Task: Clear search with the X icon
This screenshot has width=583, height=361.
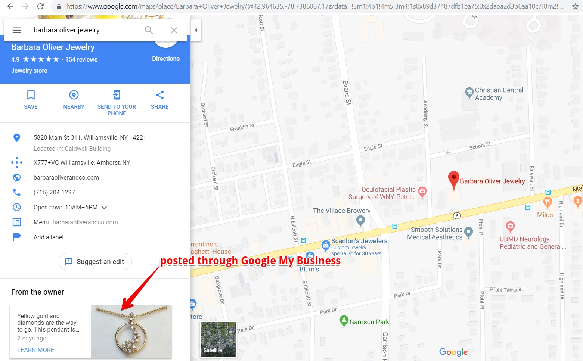Action: pyautogui.click(x=174, y=30)
